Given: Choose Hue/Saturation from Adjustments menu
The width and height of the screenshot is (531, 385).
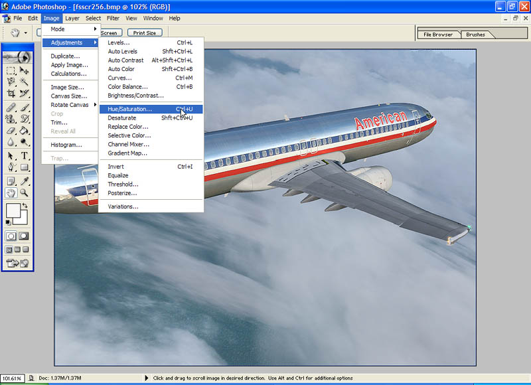Looking at the screenshot, I should [x=129, y=109].
